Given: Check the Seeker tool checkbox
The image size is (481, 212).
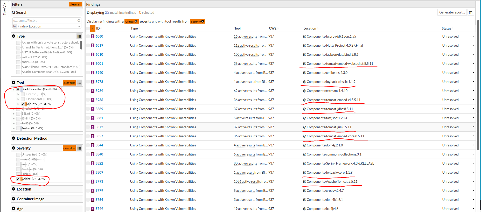Looking at the screenshot, I should click(18, 128).
